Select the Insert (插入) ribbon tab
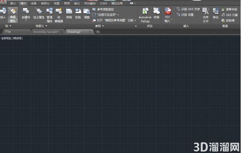Viewport: 241px width, 153px height. [23, 3]
